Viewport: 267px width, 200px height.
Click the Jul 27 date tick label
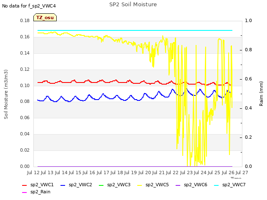point(242,172)
